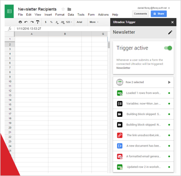Viewport: 181px width, 176px height.
Task: Edit the Newsletter trigger with pencil icon
Action: [170, 32]
